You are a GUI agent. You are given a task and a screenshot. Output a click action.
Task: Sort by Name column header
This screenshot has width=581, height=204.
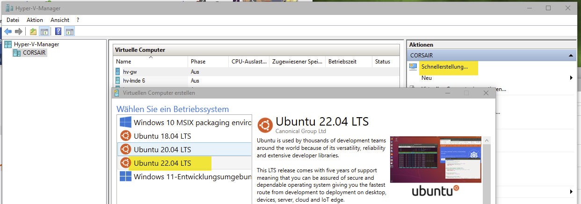(x=151, y=62)
